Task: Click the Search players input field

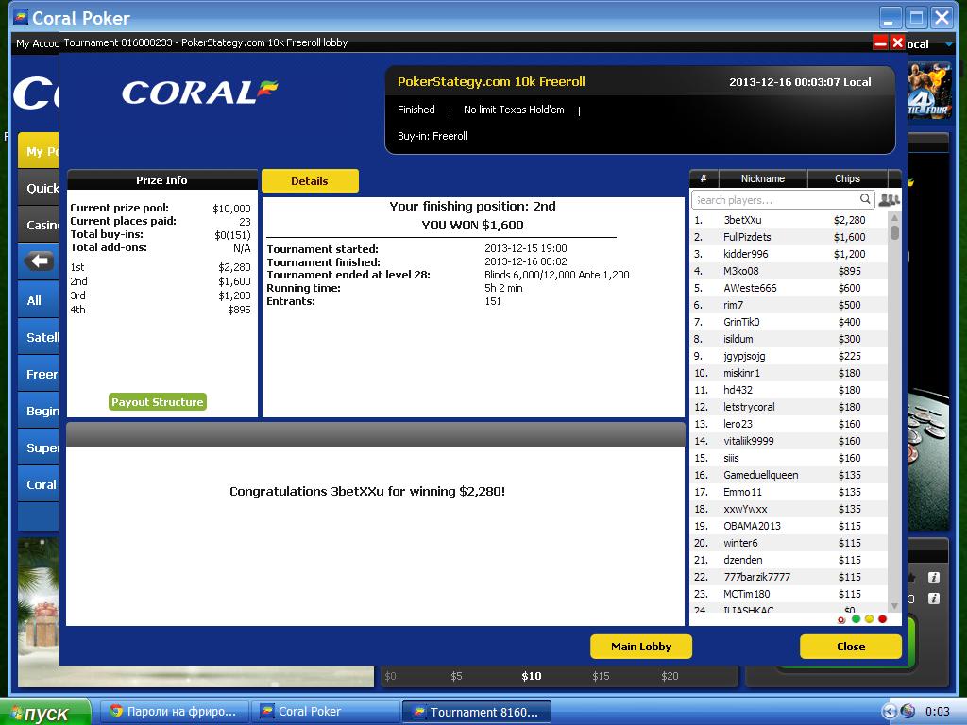Action: pos(774,200)
